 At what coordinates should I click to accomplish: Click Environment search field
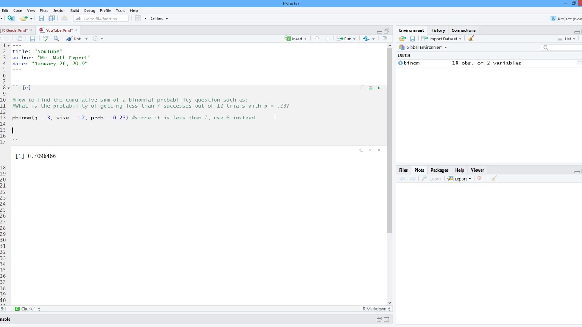click(x=562, y=47)
